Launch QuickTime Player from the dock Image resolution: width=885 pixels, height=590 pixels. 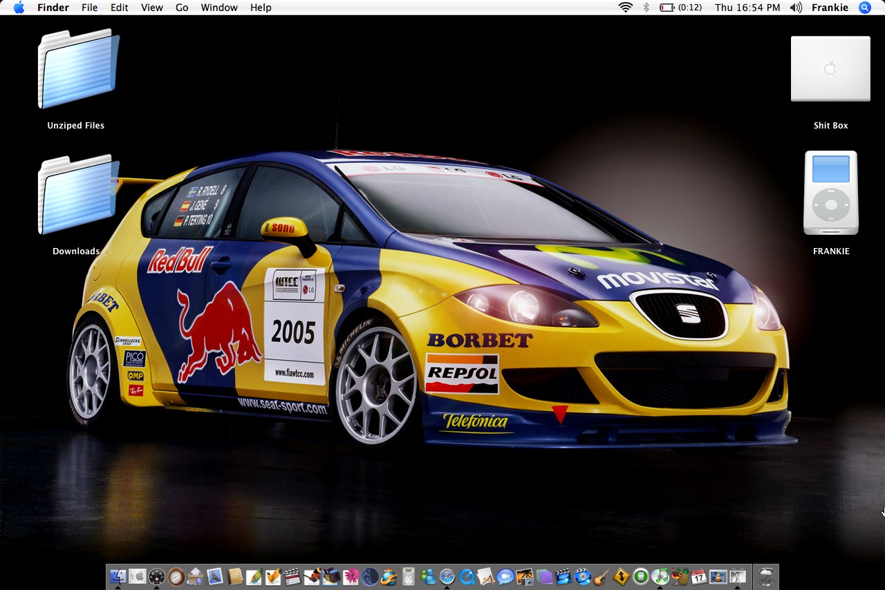point(467,576)
